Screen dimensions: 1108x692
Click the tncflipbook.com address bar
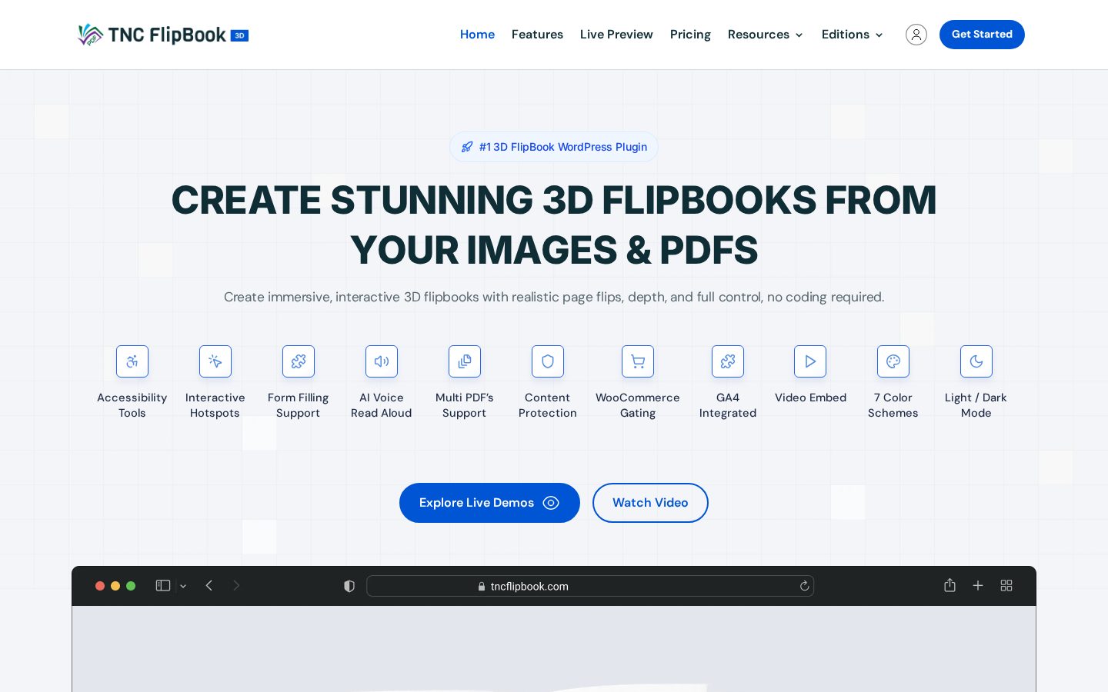(590, 586)
